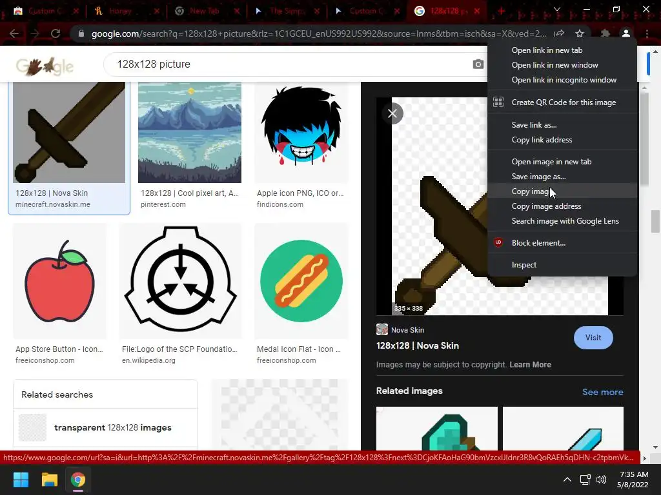The width and height of the screenshot is (661, 495).
Task: Open the 128x128 | Nova Skin title link
Action: tap(418, 345)
